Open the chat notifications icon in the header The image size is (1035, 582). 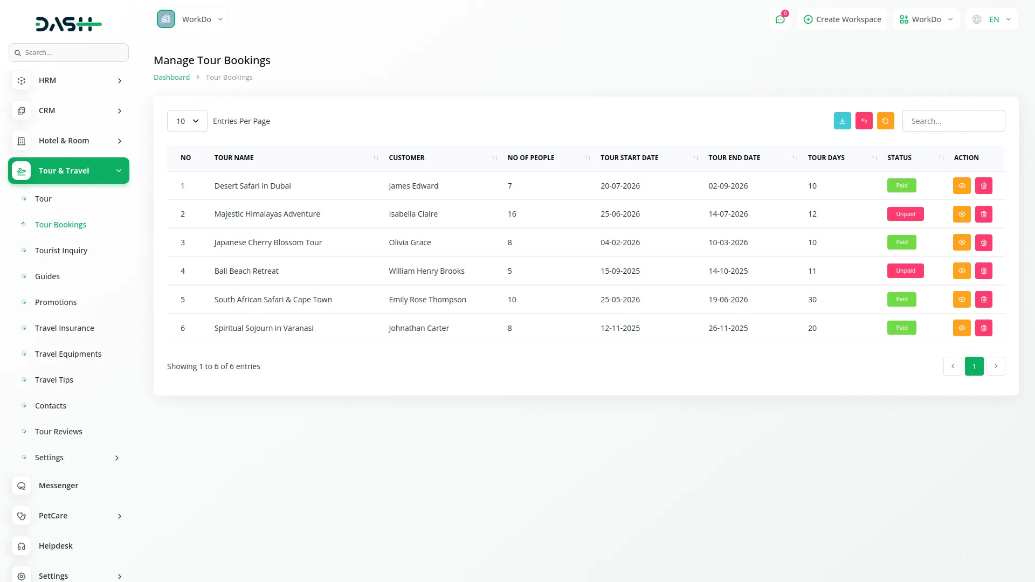pyautogui.click(x=780, y=19)
